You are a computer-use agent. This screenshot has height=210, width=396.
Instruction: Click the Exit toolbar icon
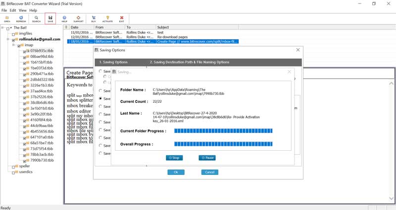point(122,19)
